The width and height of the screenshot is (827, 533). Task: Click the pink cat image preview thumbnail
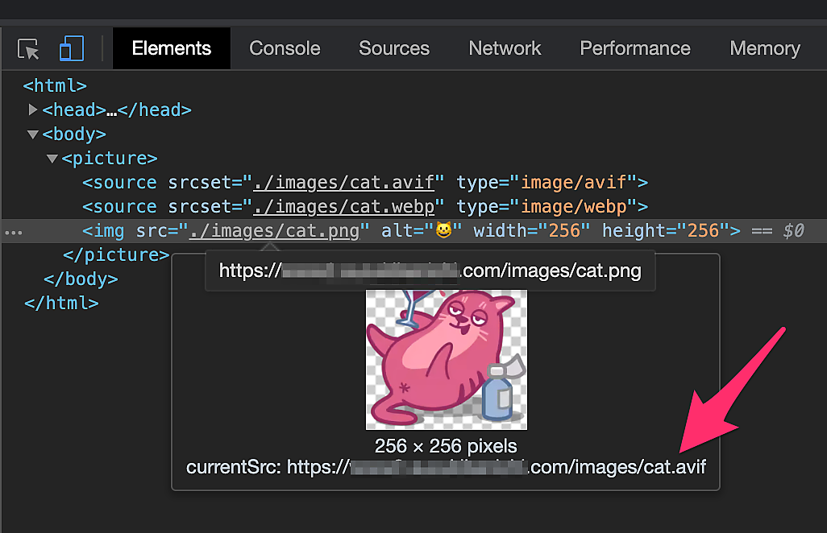[446, 359]
